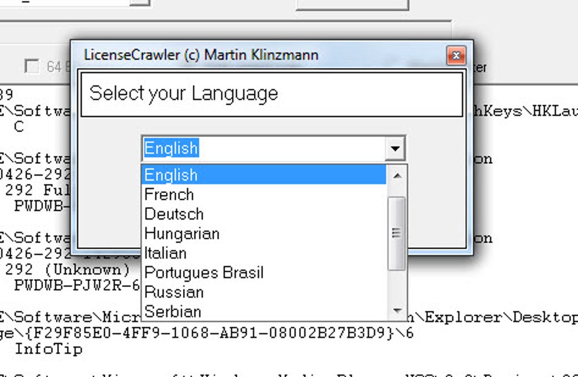
Task: Click the 292 (Unknown) result line
Action: (x=67, y=270)
